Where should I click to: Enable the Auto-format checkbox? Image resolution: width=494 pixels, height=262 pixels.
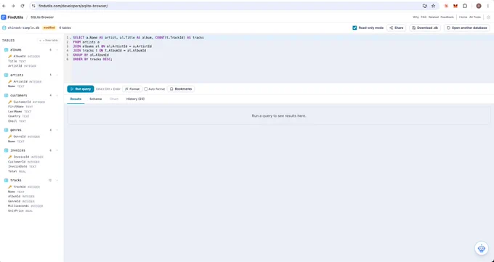coord(146,89)
